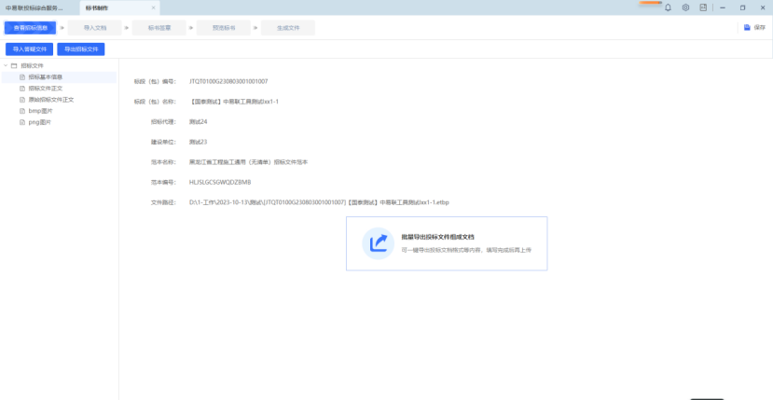
Task: Select 招标基本信息 in the tree
Action: [46, 77]
